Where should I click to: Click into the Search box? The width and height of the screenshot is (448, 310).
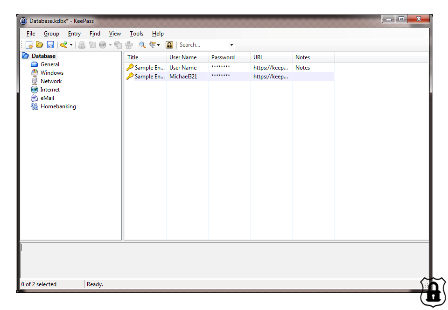(203, 45)
